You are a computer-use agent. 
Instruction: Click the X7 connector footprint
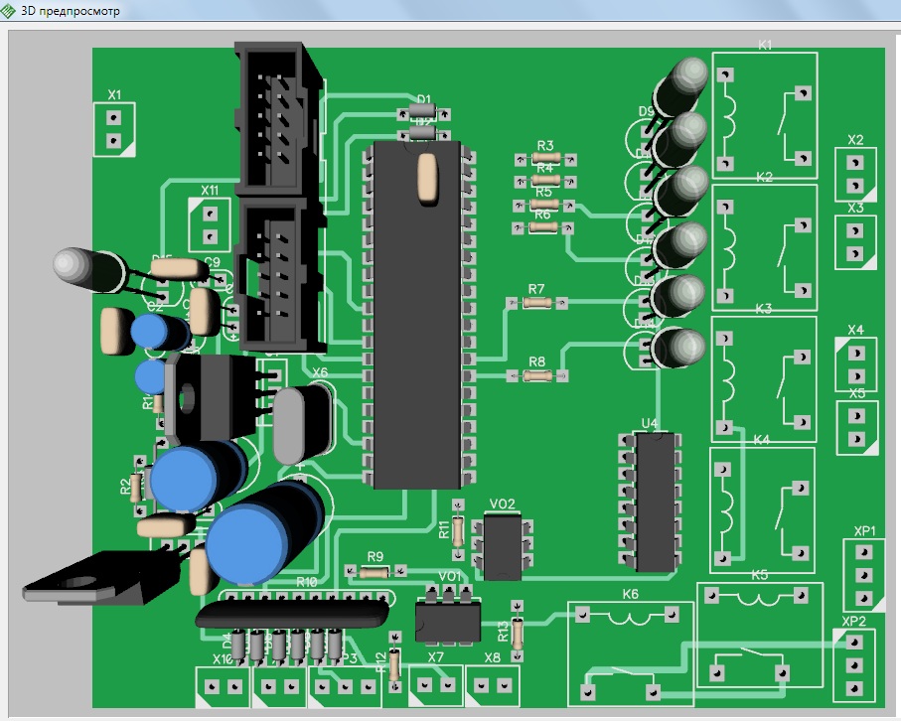(436, 684)
